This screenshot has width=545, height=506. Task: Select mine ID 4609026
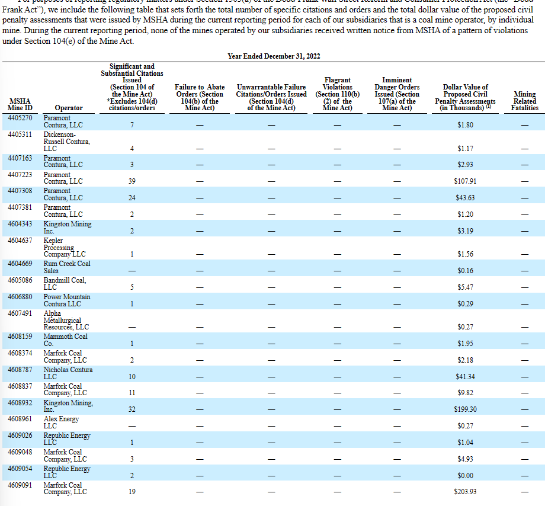(x=20, y=435)
